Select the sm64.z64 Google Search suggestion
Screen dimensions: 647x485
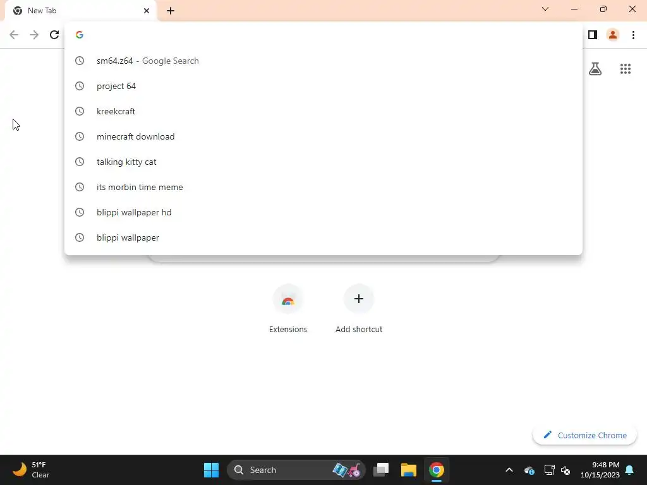tap(323, 61)
